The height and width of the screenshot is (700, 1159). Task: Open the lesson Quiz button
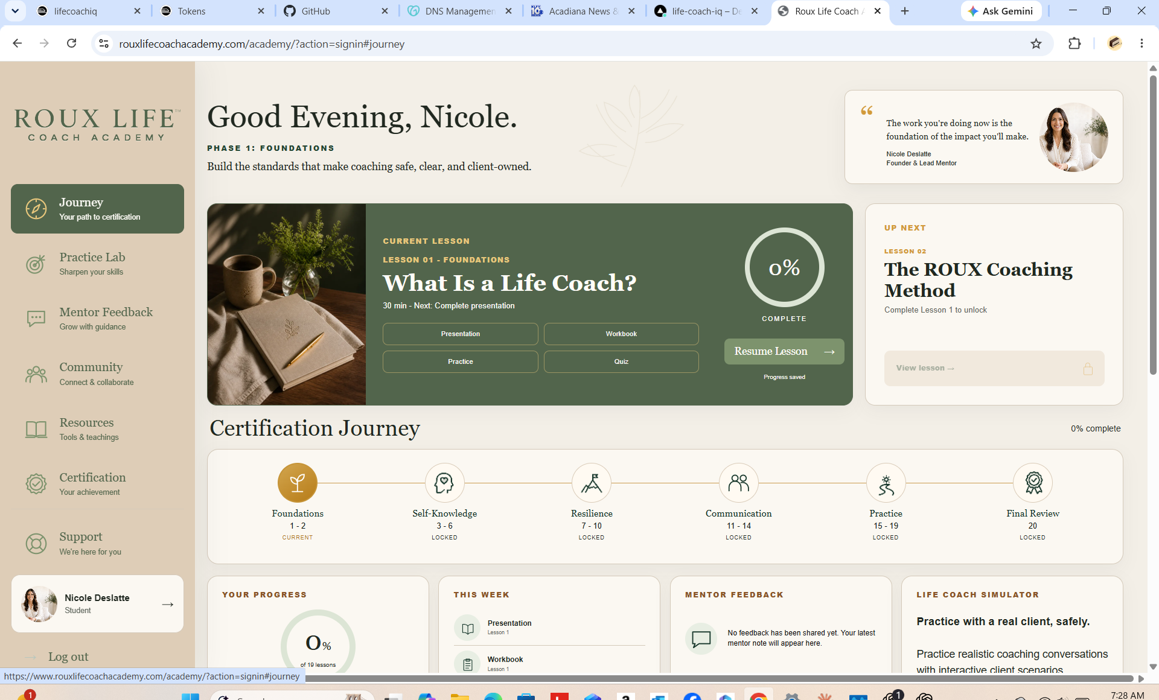[x=621, y=361]
